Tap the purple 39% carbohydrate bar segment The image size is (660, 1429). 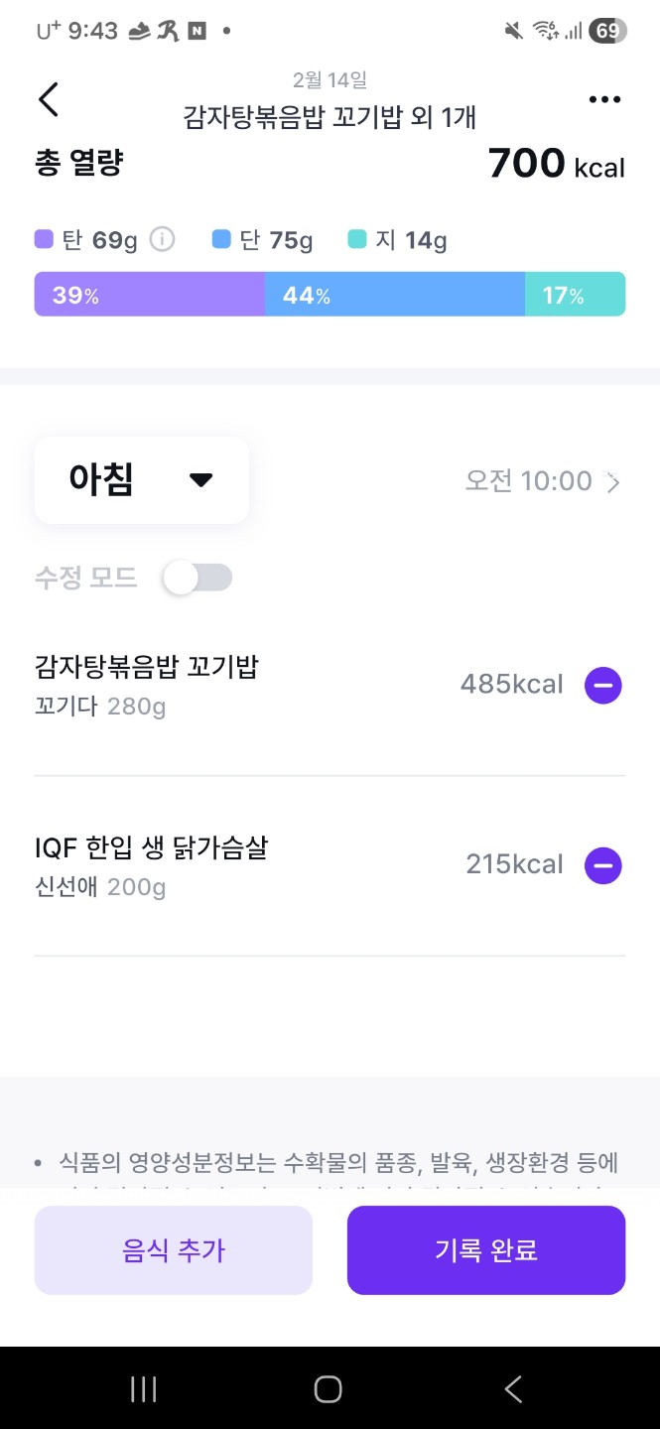pyautogui.click(x=149, y=295)
